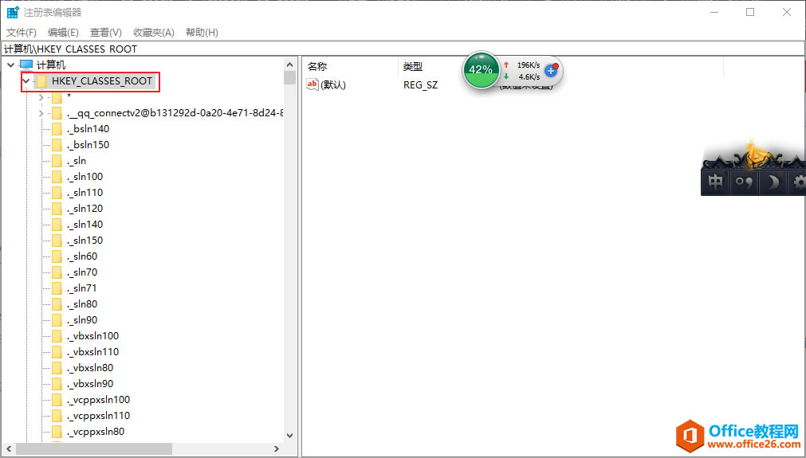Screen dimensions: 806x458
Task: Select the ._sln80 key label
Action: click(x=82, y=304)
